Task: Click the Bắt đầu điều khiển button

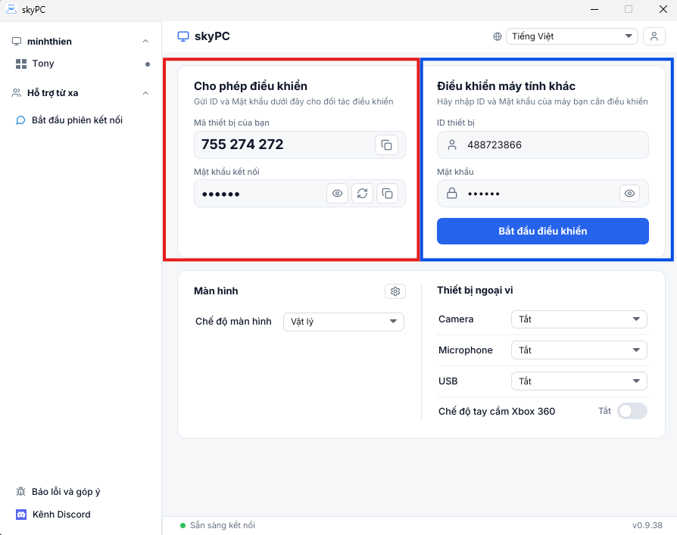Action: click(x=543, y=232)
